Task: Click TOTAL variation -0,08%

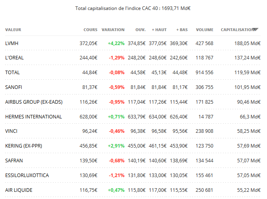Action: tap(117, 73)
